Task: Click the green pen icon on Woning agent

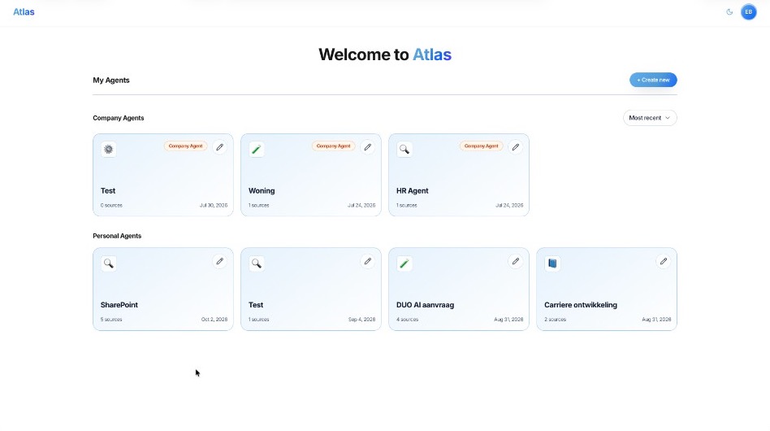Action: [257, 149]
